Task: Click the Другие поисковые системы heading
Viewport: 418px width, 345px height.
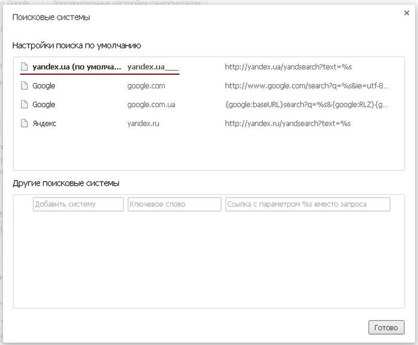Action: 66,184
